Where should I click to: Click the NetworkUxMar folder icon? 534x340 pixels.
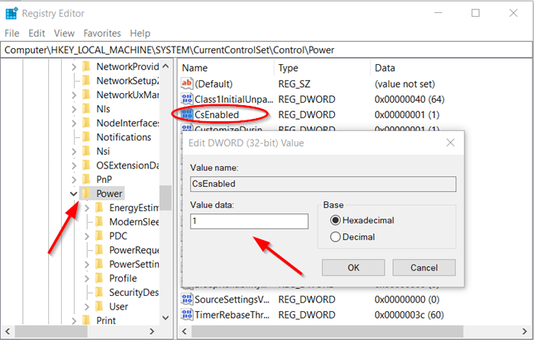point(87,95)
